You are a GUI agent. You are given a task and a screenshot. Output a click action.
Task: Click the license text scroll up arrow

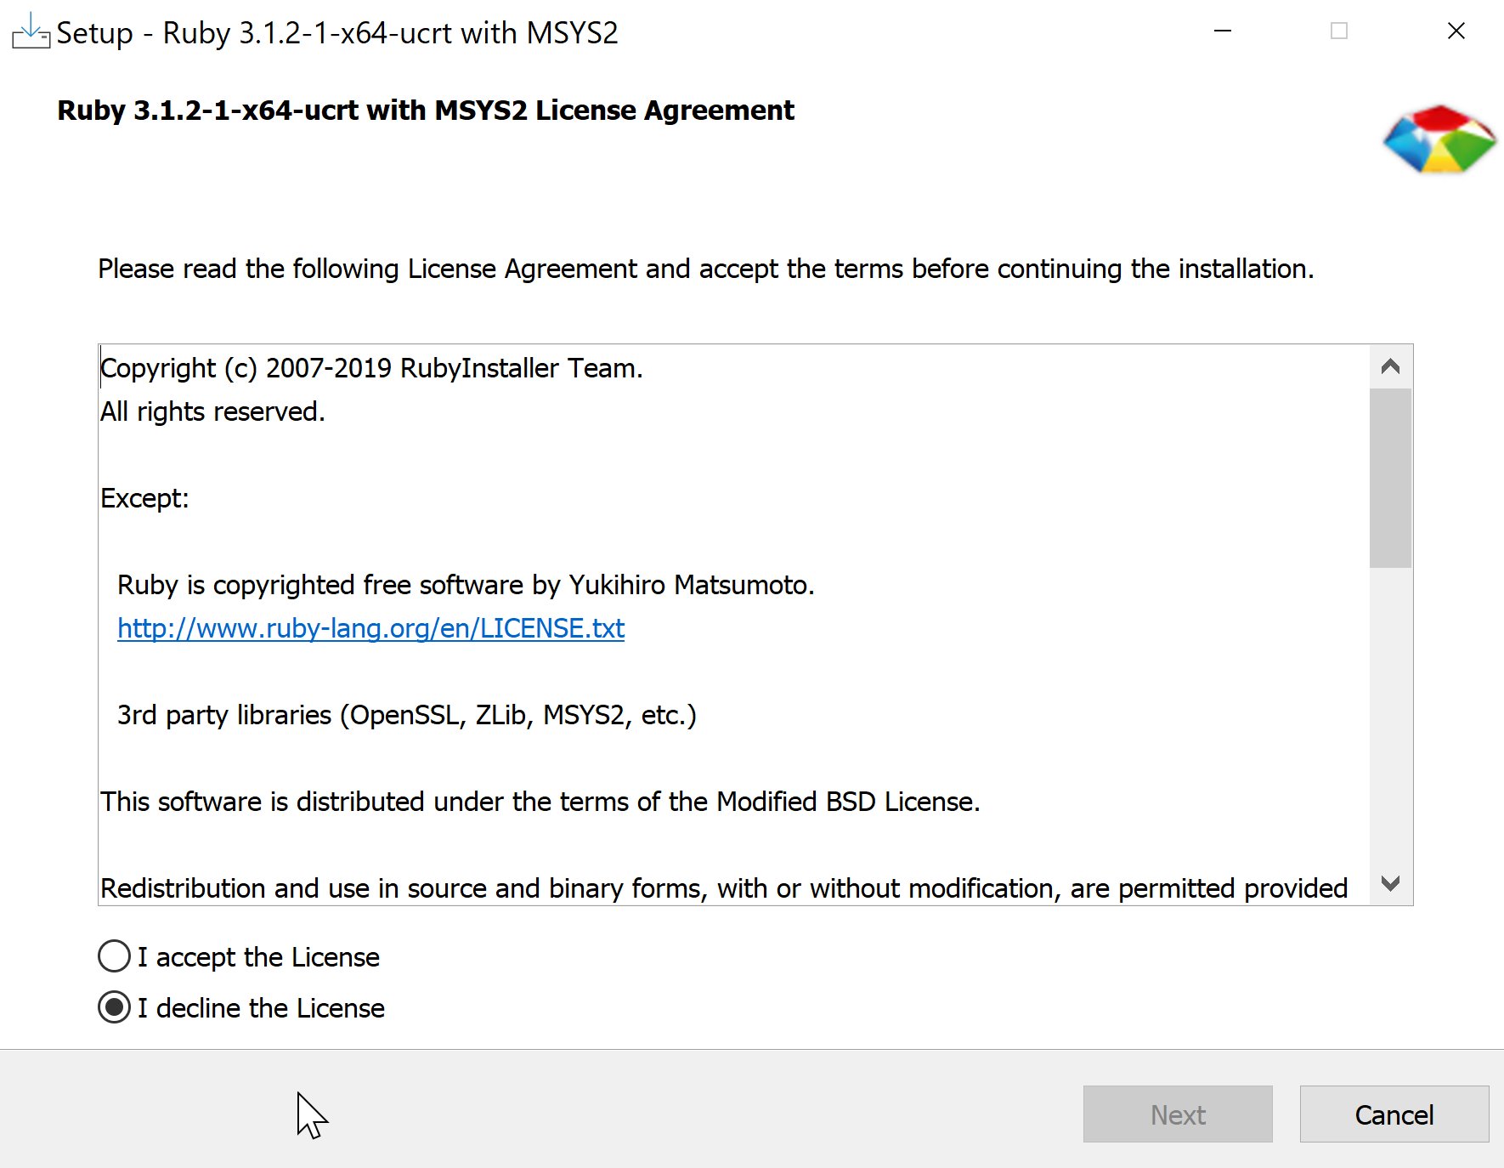click(1391, 366)
